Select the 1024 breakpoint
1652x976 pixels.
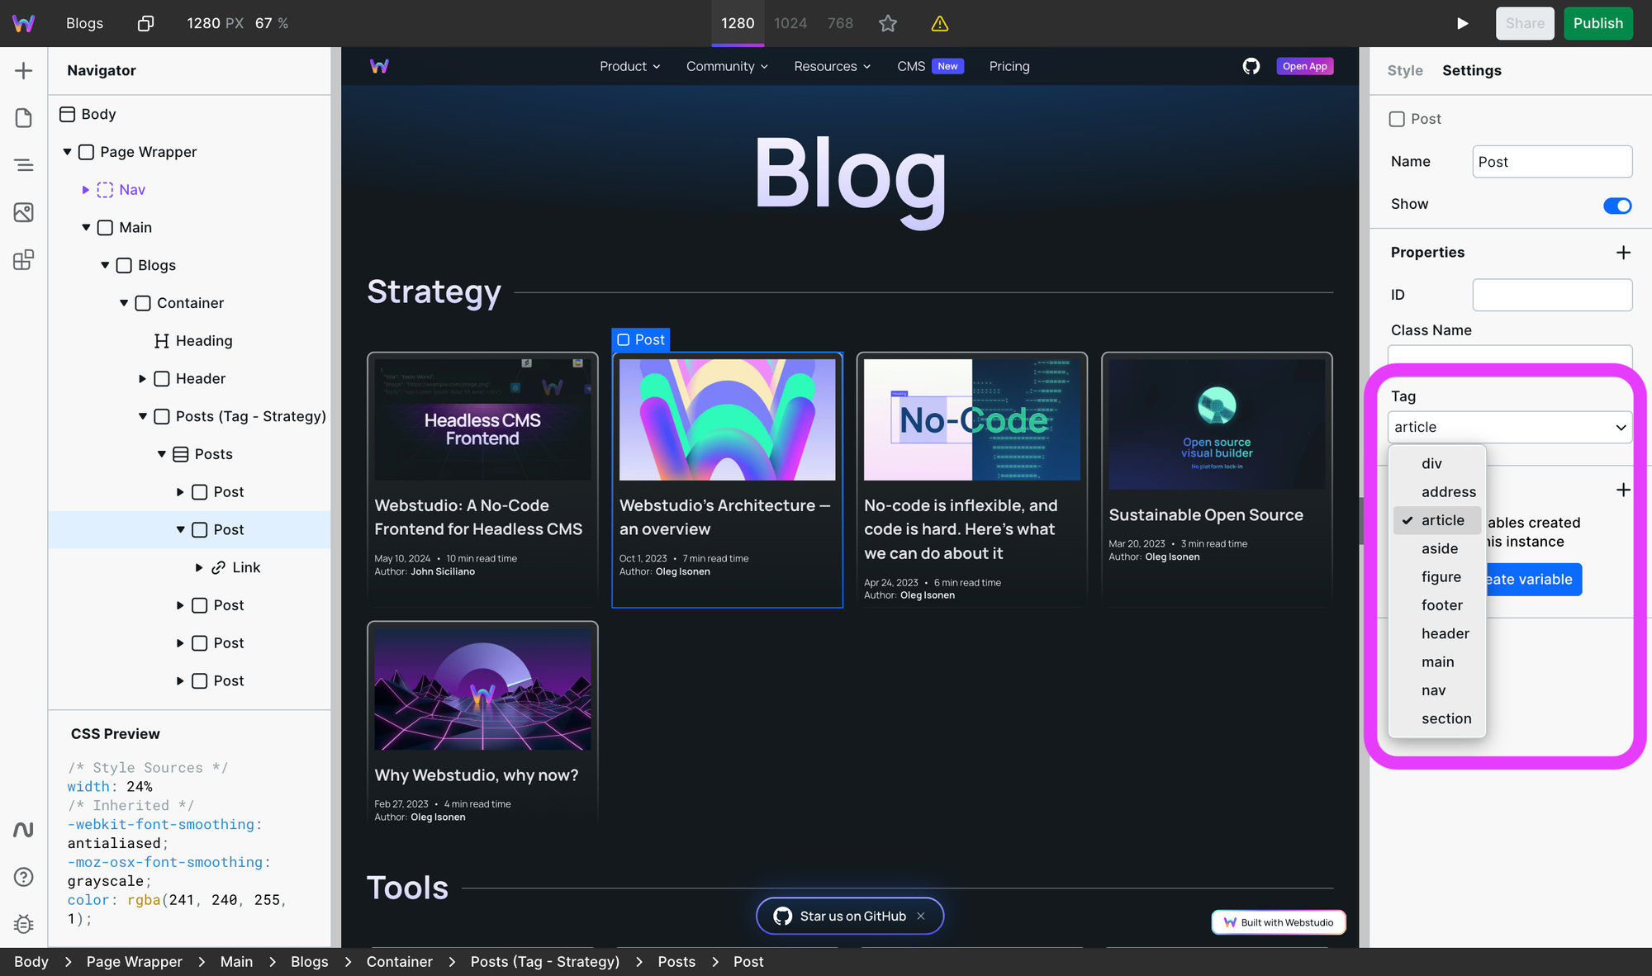click(790, 23)
